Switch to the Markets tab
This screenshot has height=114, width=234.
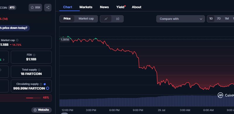tap(86, 7)
